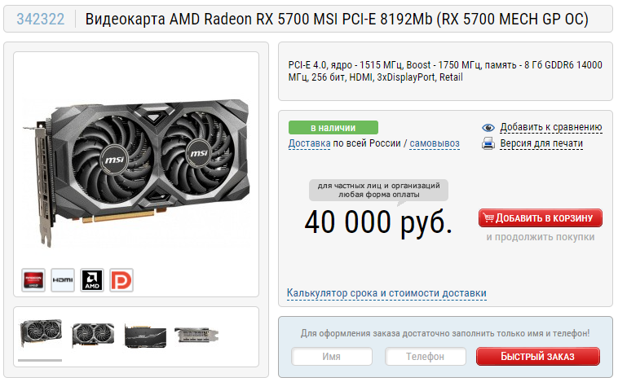The image size is (618, 382).
Task: Show the fourth ports-side thumbnail
Action: point(196,335)
